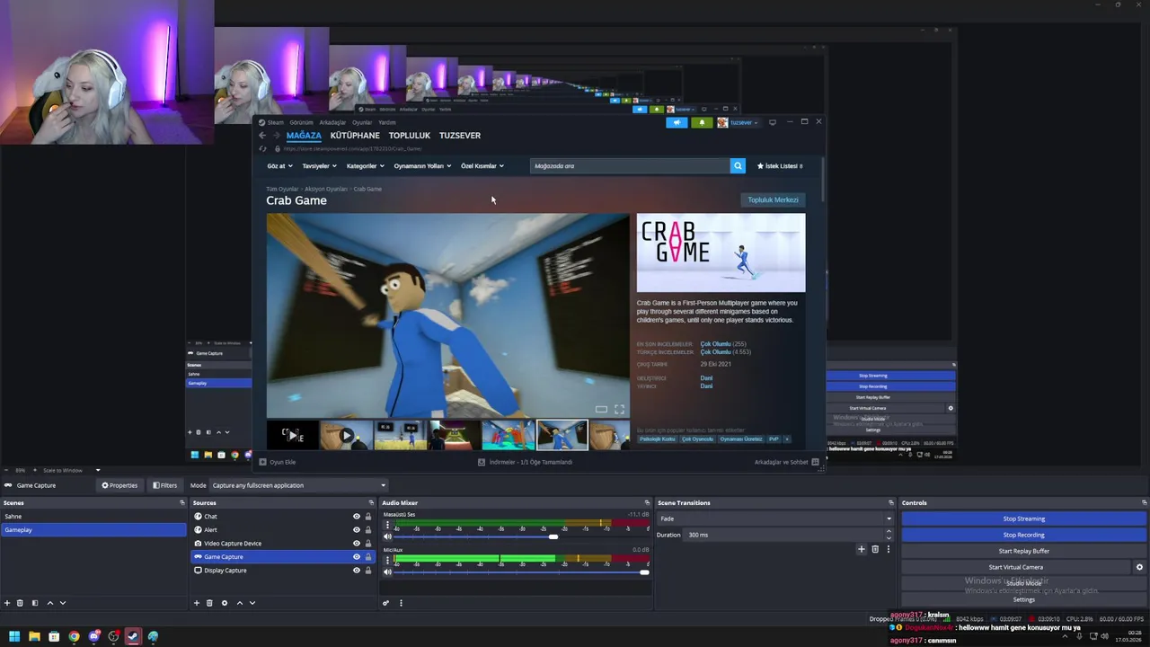
Task: Open scene filters icon in Scenes panel
Action: tap(35, 603)
